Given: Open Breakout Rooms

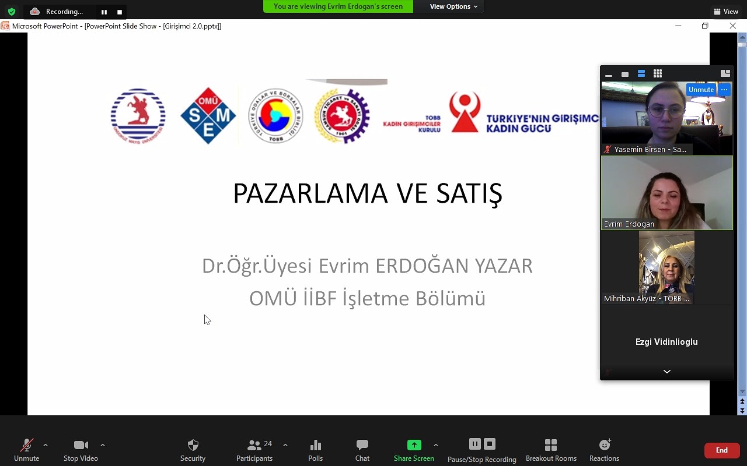Looking at the screenshot, I should (x=551, y=450).
